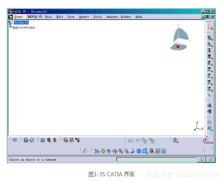The width and height of the screenshot is (223, 183).
Task: Open the File menu
Action: click(49, 17)
